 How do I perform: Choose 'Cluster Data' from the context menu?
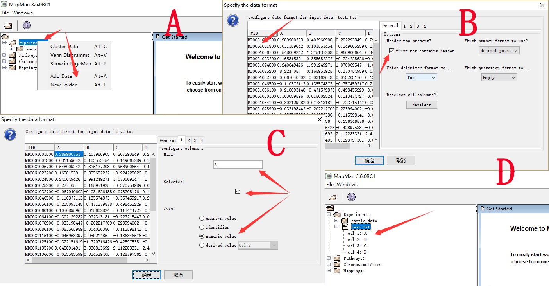coord(74,46)
